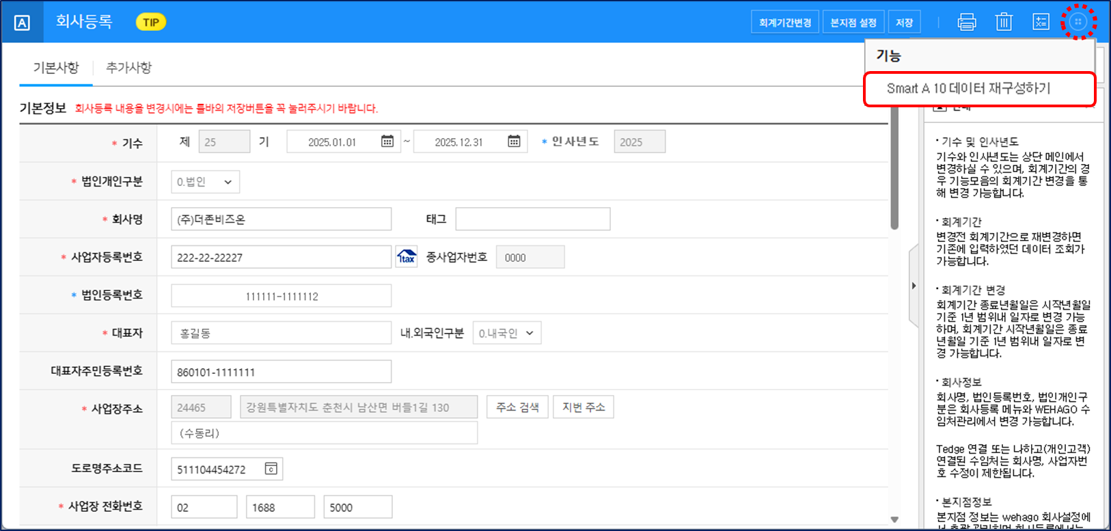Click the 지번 주소 button
This screenshot has height=531, width=1111.
click(584, 407)
